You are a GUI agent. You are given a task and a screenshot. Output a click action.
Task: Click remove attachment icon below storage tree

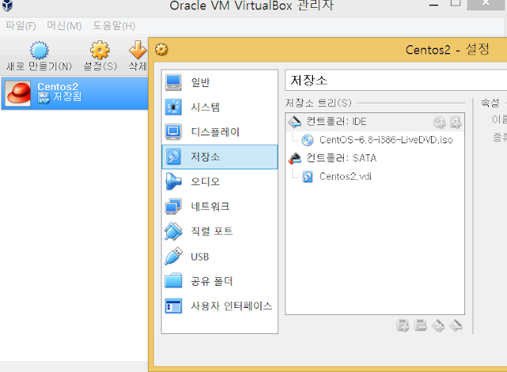pyautogui.click(x=421, y=325)
